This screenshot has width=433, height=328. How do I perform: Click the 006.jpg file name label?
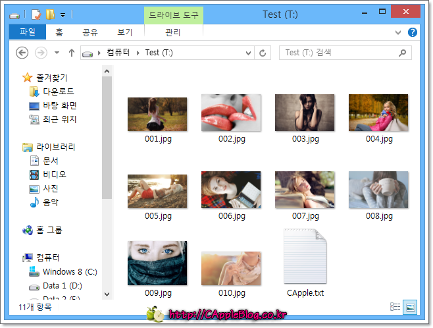232,216
